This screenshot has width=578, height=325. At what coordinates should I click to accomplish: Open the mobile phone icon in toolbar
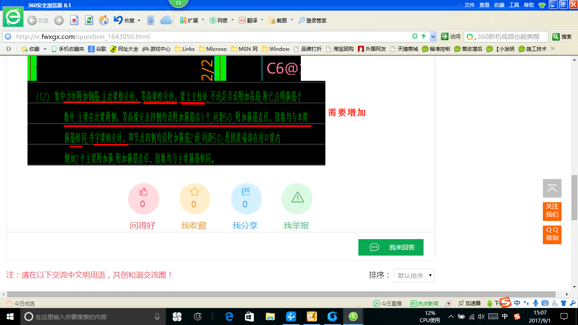pos(150,20)
